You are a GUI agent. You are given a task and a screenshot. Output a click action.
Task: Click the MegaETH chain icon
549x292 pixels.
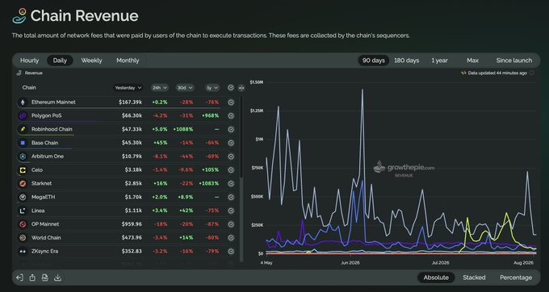(x=23, y=197)
